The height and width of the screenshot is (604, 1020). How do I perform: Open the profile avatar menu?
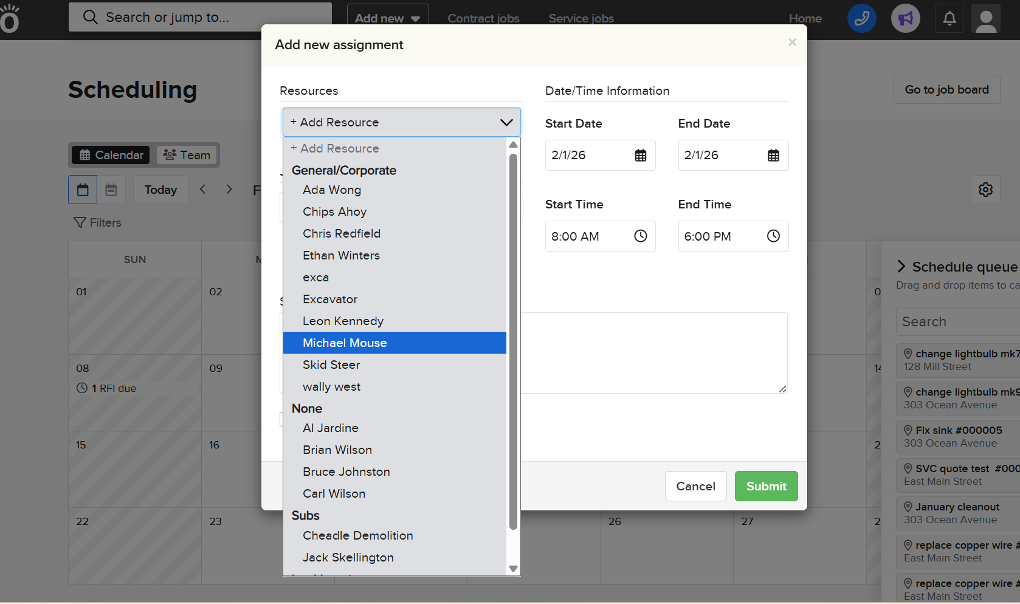click(985, 18)
